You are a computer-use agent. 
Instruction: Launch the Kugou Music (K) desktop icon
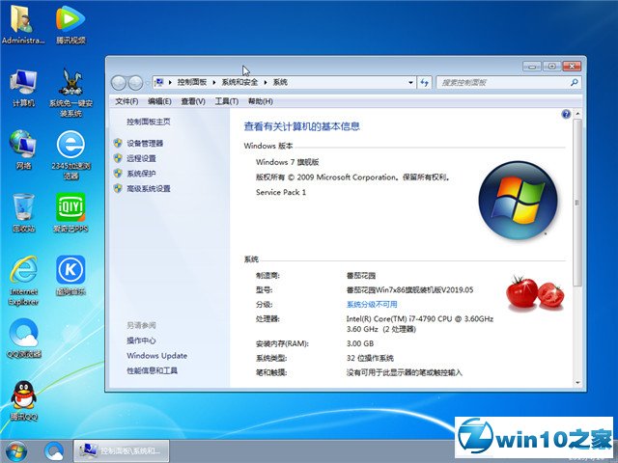point(70,275)
